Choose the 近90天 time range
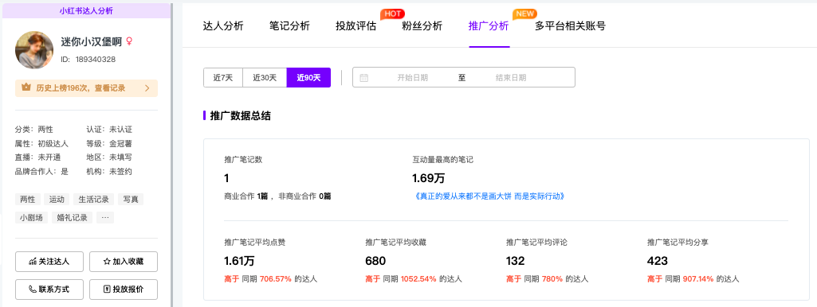Image resolution: width=817 pixels, height=307 pixels. [x=308, y=77]
